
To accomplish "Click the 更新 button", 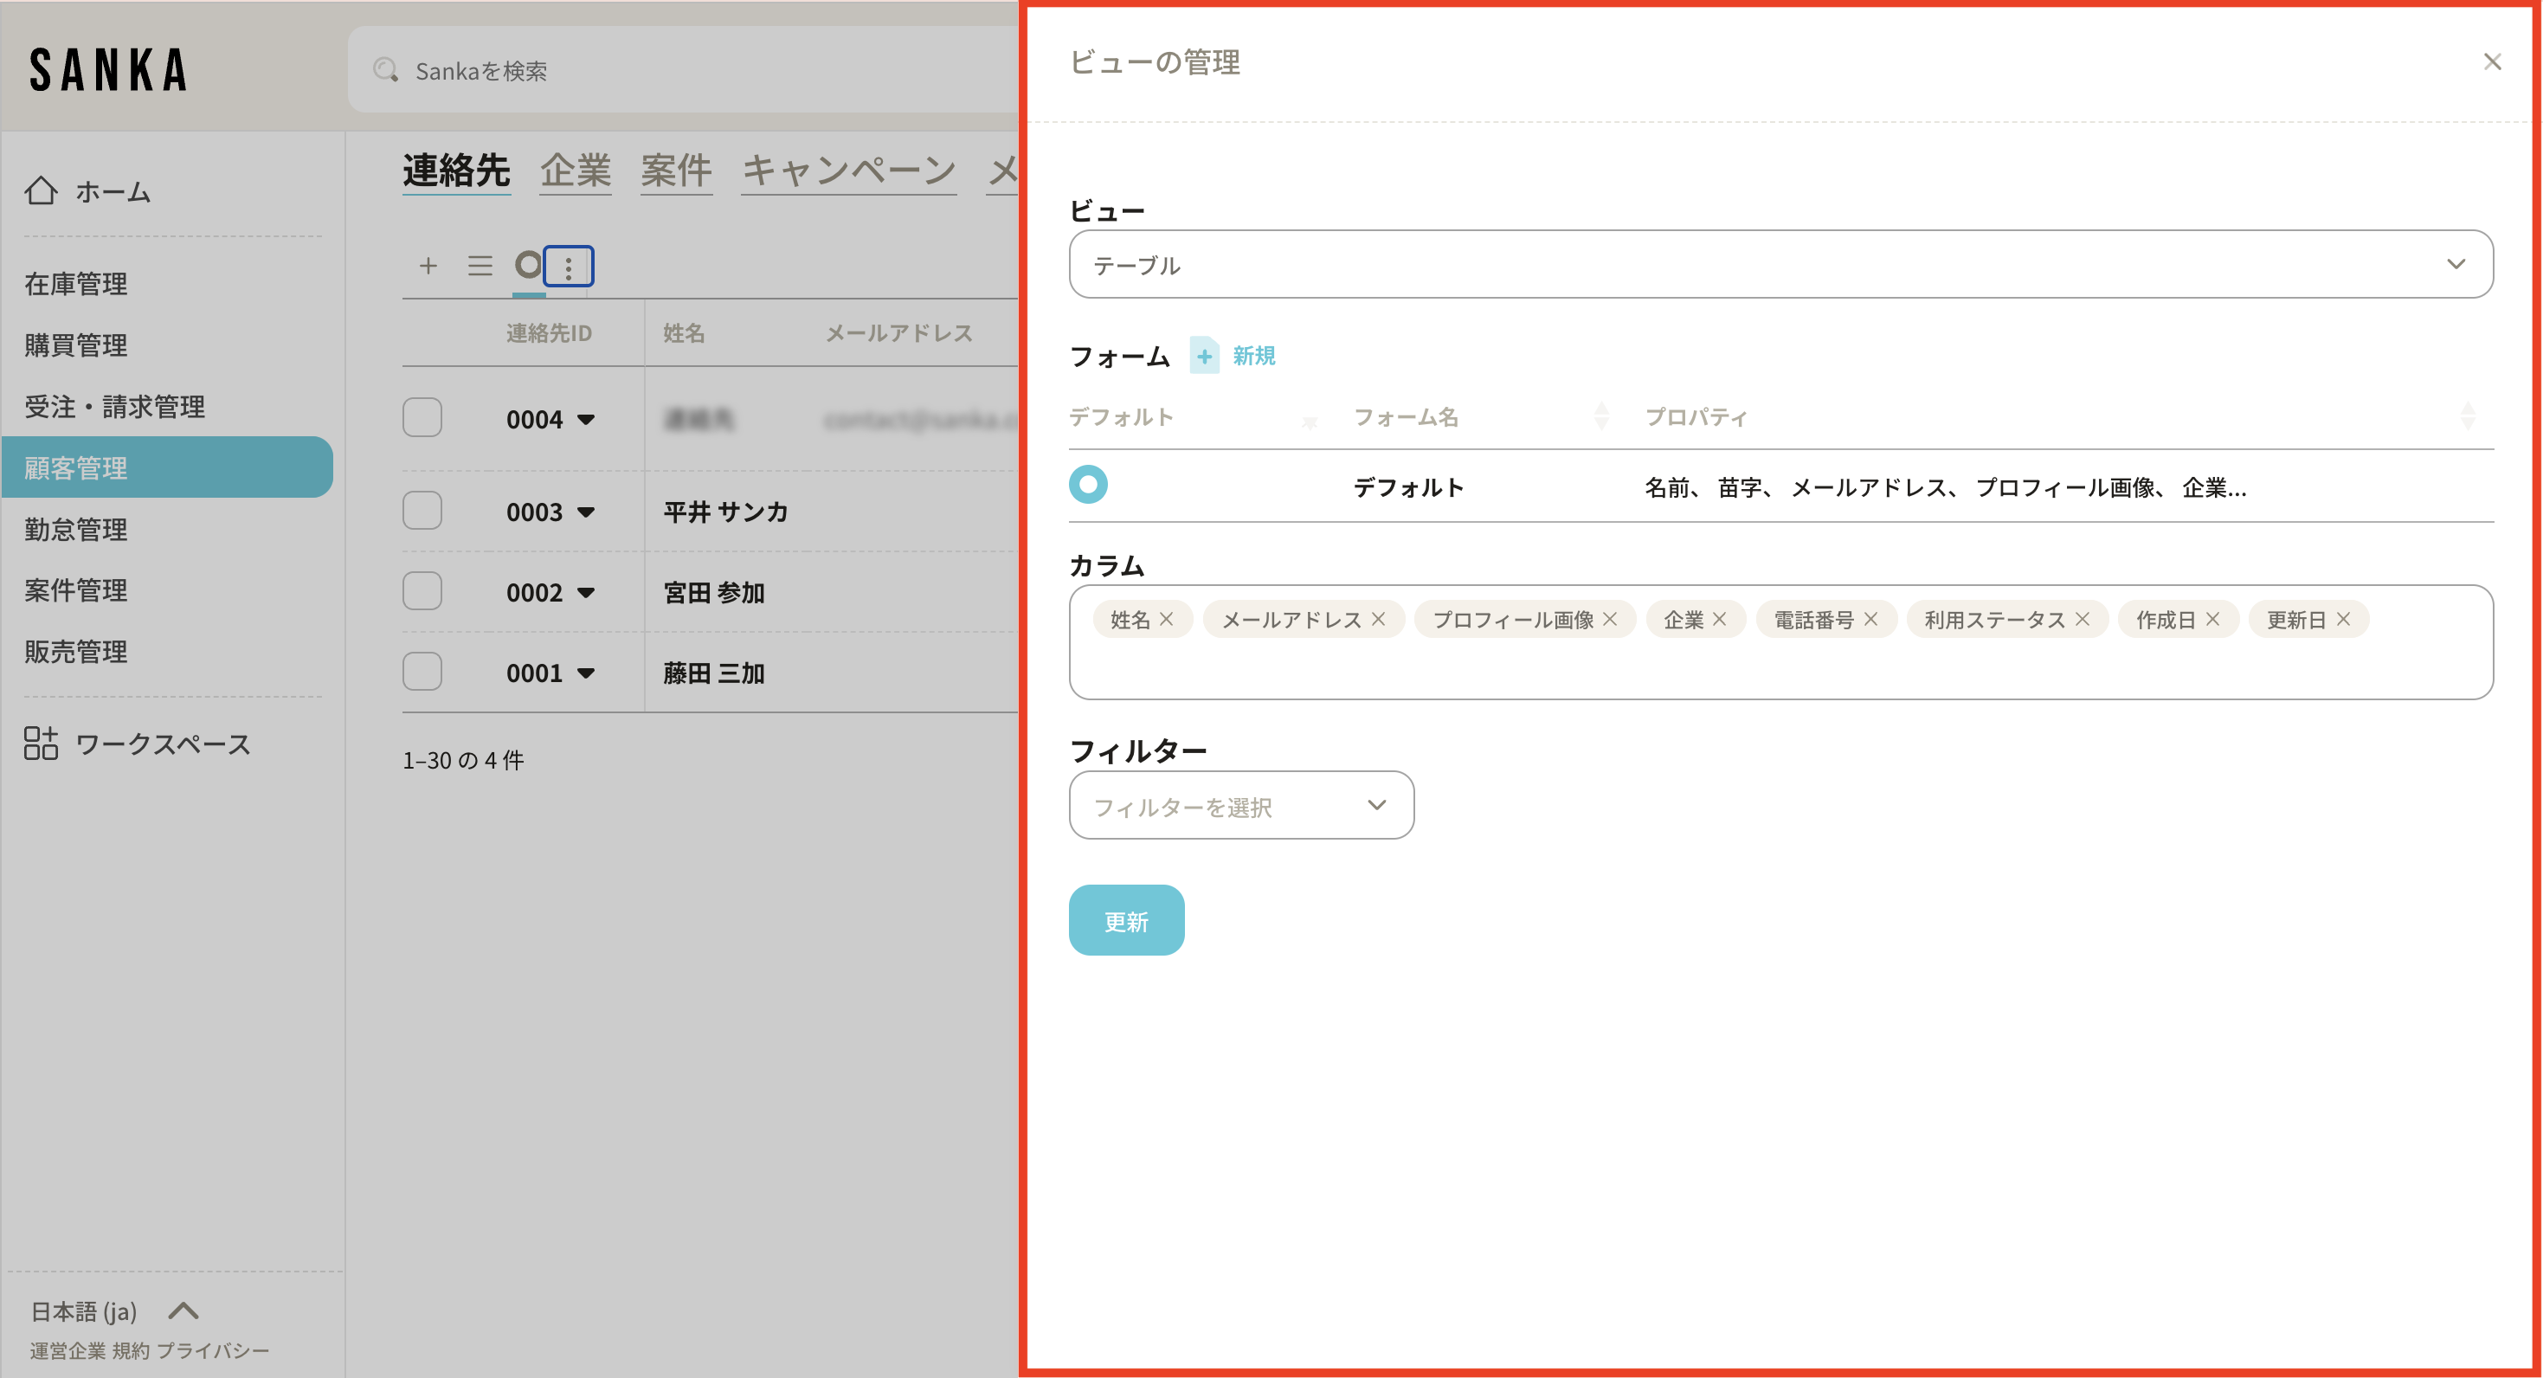I will pyautogui.click(x=1125, y=920).
